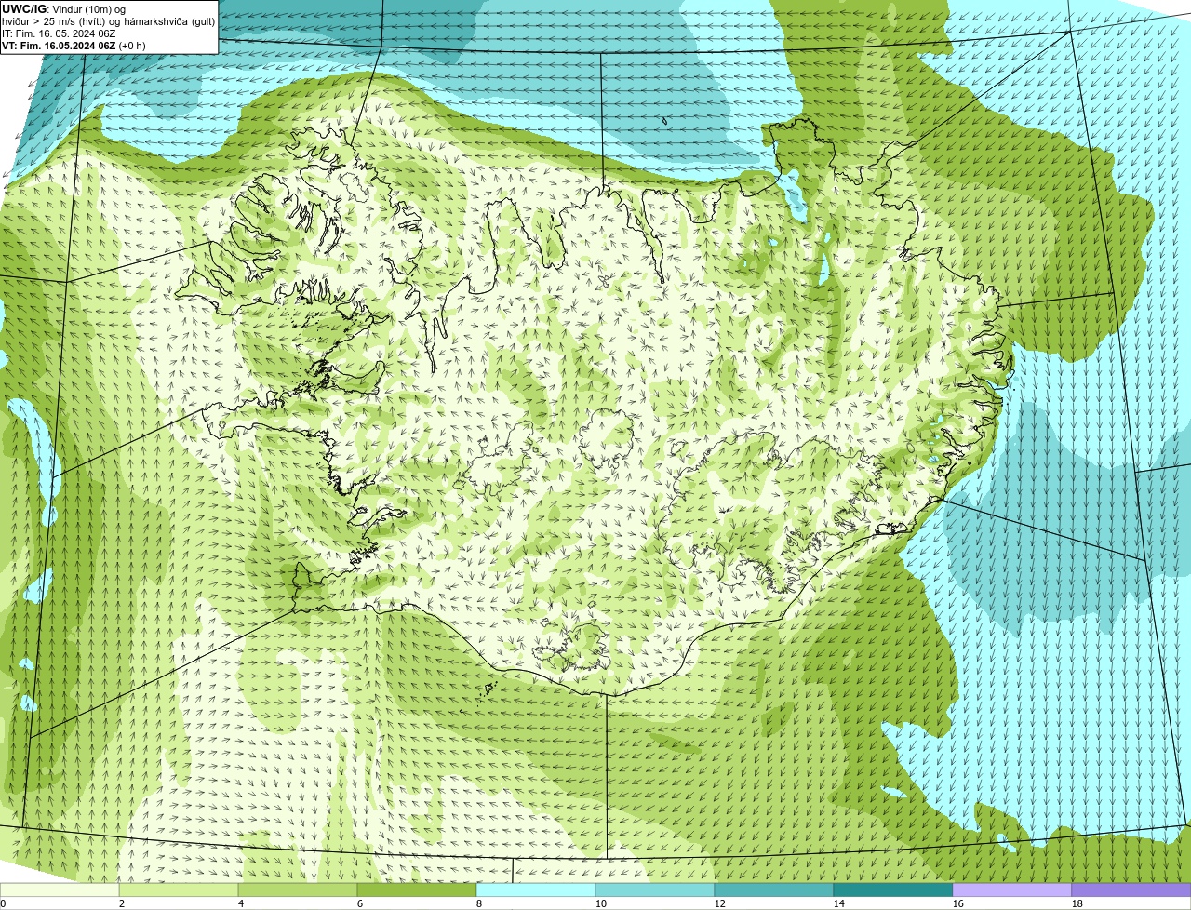Click the legend scale label "14"

(x=839, y=903)
